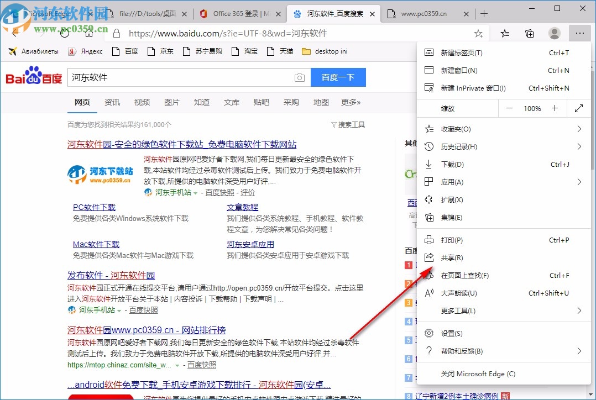The image size is (596, 400).
Task: Expand the 收藏夹(O) submenu chevron
Action: [579, 129]
